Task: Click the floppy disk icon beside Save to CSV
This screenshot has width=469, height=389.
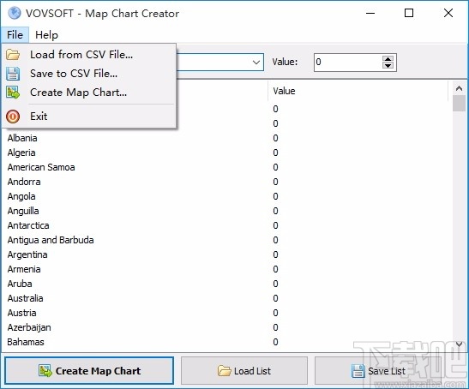Action: point(13,74)
